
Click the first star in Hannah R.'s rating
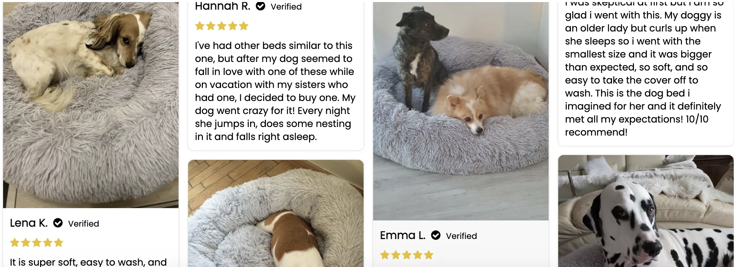(x=200, y=26)
